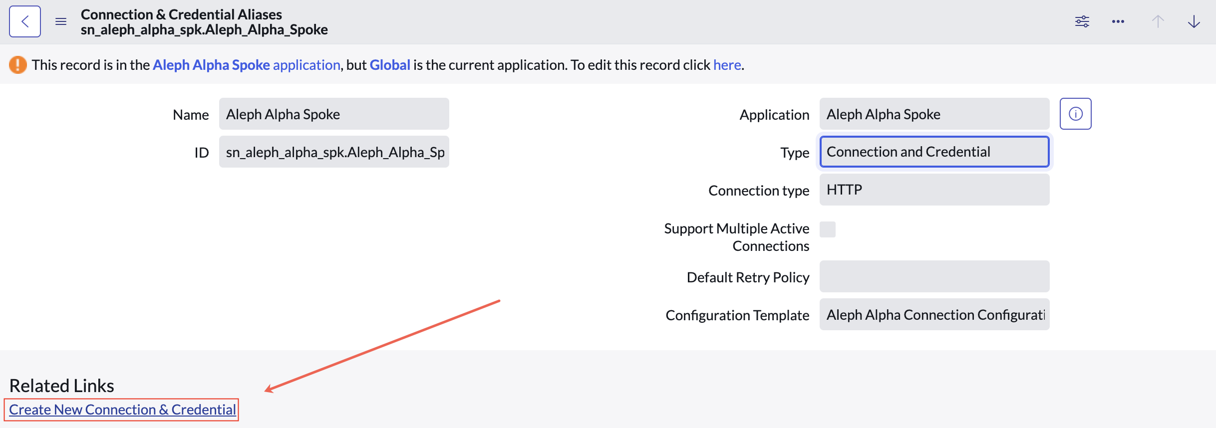Click the Connection type label

click(x=759, y=191)
